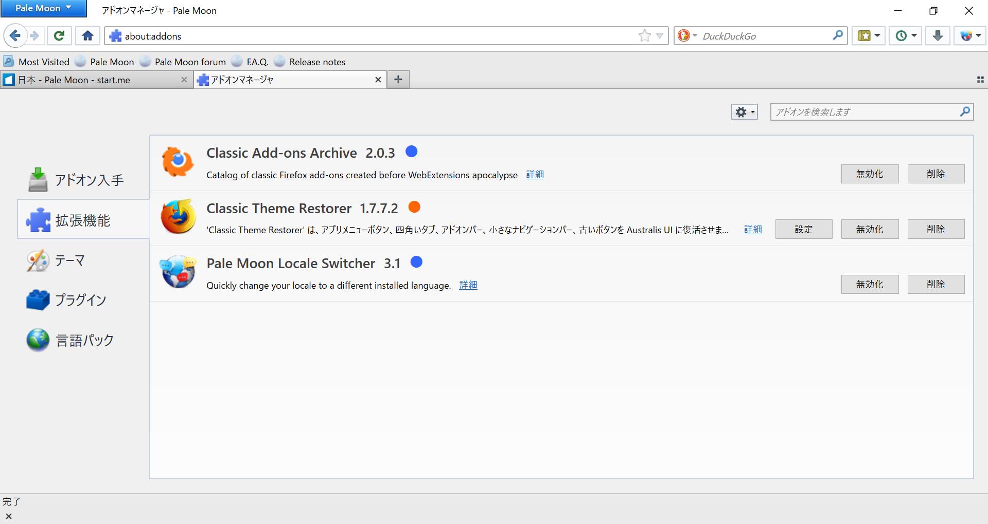Click the add-on search magnifier icon

(x=965, y=111)
